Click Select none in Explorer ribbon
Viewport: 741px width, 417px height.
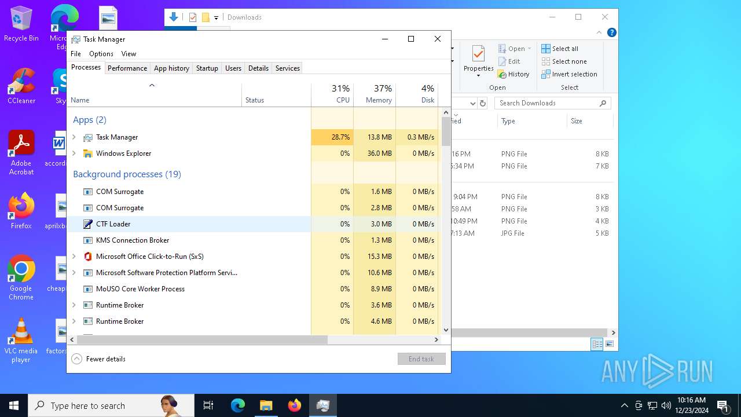tap(564, 61)
